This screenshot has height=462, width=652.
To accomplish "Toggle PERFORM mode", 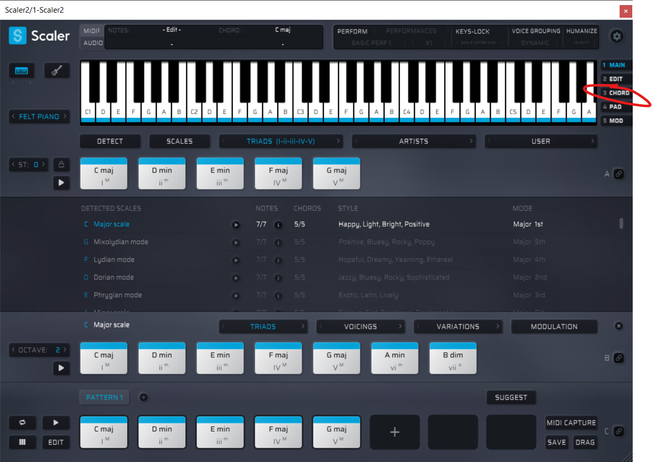I will click(352, 31).
